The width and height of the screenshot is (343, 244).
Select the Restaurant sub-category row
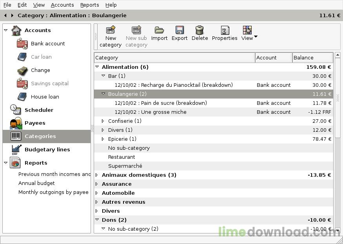pyautogui.click(x=214, y=157)
